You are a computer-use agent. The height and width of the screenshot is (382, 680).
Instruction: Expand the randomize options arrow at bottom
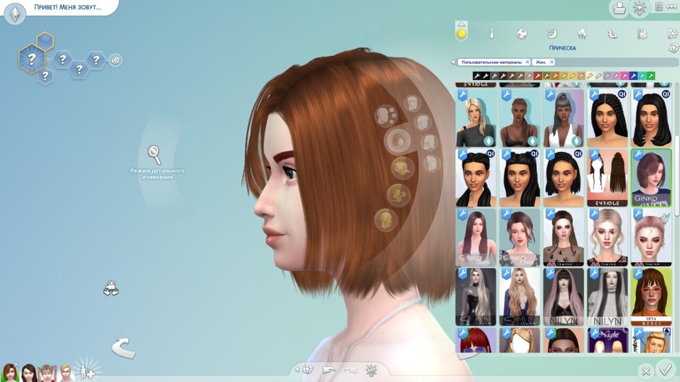297,370
